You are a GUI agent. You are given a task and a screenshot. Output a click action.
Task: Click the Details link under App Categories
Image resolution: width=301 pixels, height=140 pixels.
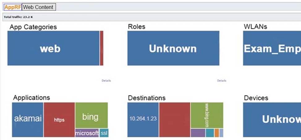pos(106,81)
